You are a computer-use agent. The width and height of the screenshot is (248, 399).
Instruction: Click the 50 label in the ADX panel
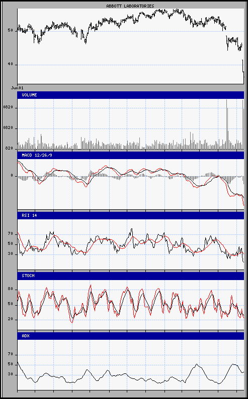pyautogui.click(x=11, y=365)
